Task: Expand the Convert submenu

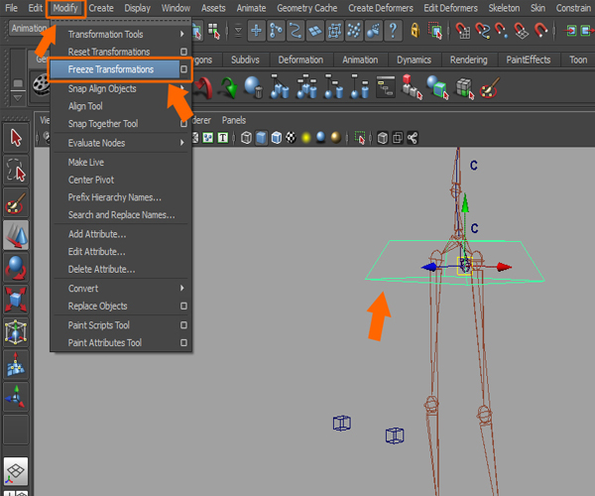Action: click(182, 288)
